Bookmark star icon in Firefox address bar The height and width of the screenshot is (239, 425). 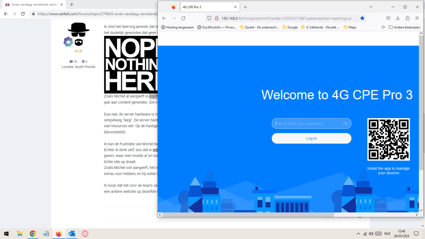362,18
